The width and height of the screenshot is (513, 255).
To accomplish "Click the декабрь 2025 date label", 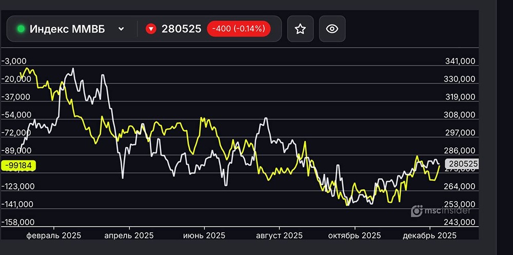I will click(x=429, y=236).
